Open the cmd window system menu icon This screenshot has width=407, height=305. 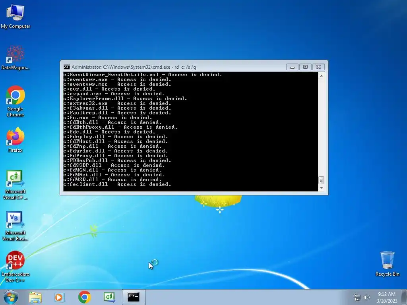[67, 67]
